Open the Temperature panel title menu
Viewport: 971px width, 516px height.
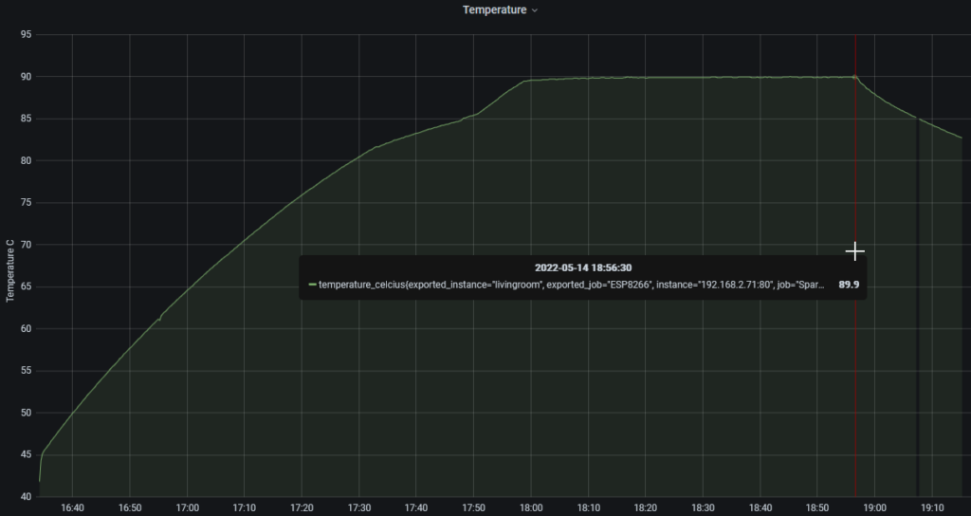[493, 9]
